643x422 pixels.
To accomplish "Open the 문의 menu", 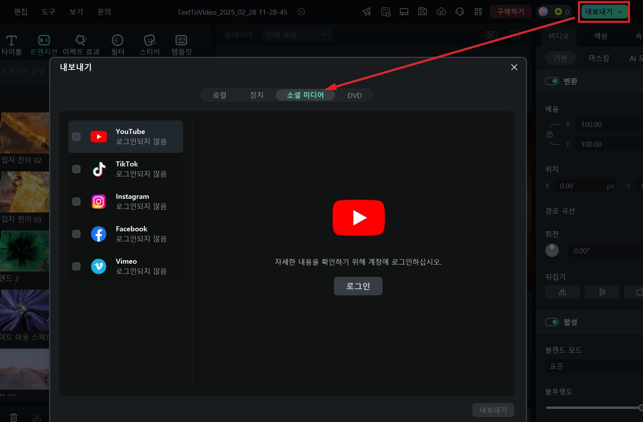I will tap(104, 12).
